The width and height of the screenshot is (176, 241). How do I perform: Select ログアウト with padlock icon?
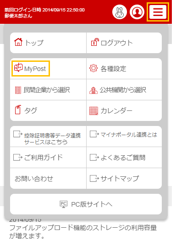(124, 43)
